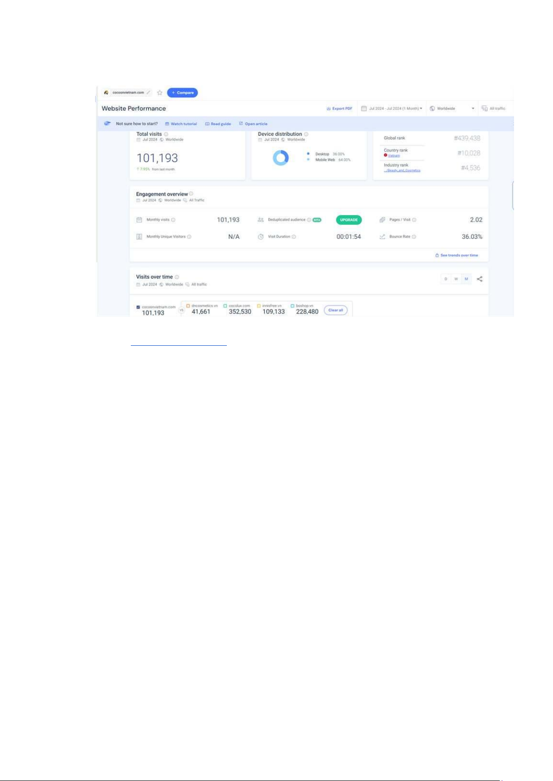Click the star icon to favorite cocoonvietnam.com

pyautogui.click(x=160, y=93)
